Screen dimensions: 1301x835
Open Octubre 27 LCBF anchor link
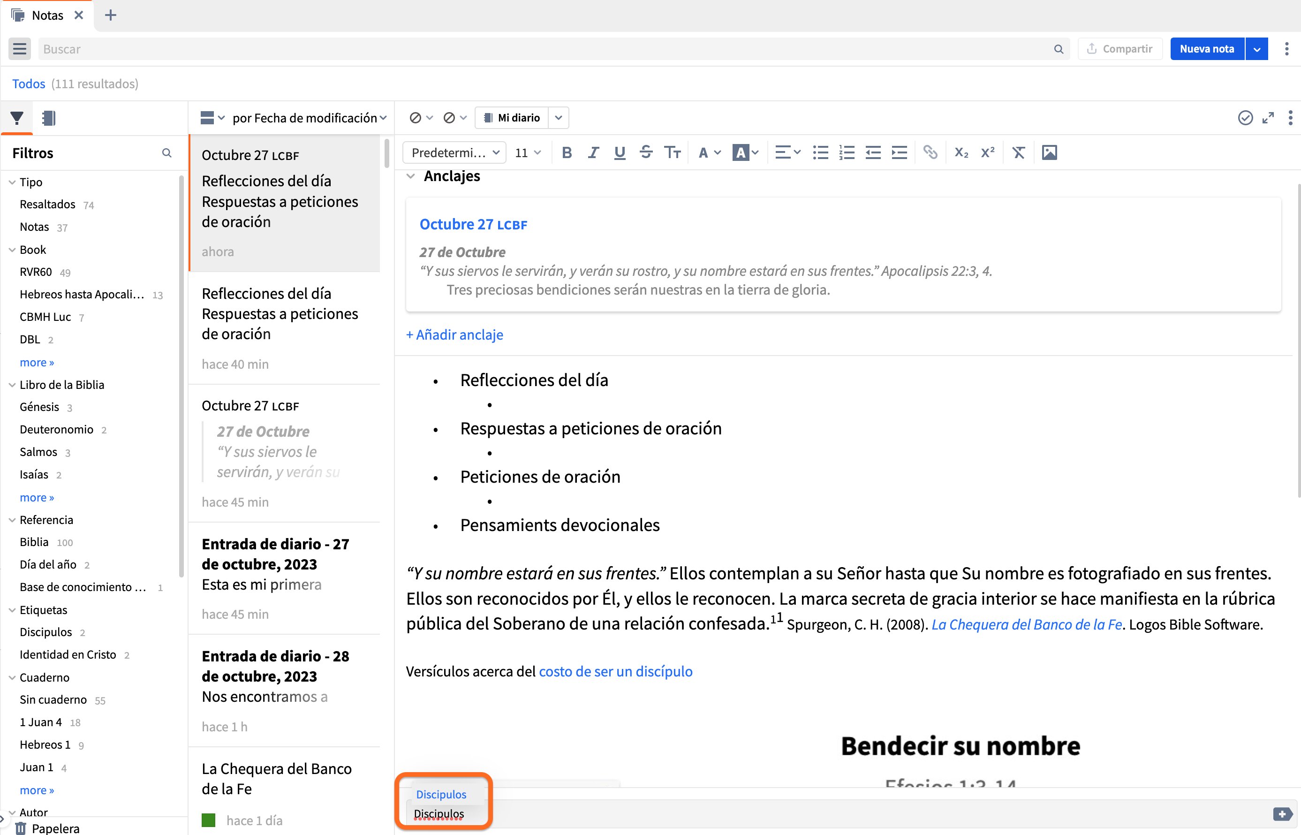coord(473,224)
